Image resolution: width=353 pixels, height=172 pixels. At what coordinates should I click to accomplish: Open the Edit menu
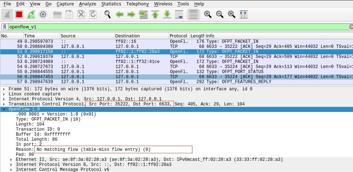[21, 4]
